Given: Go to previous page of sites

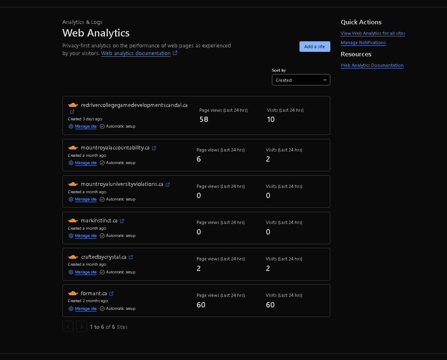Looking at the screenshot, I should pos(68,327).
